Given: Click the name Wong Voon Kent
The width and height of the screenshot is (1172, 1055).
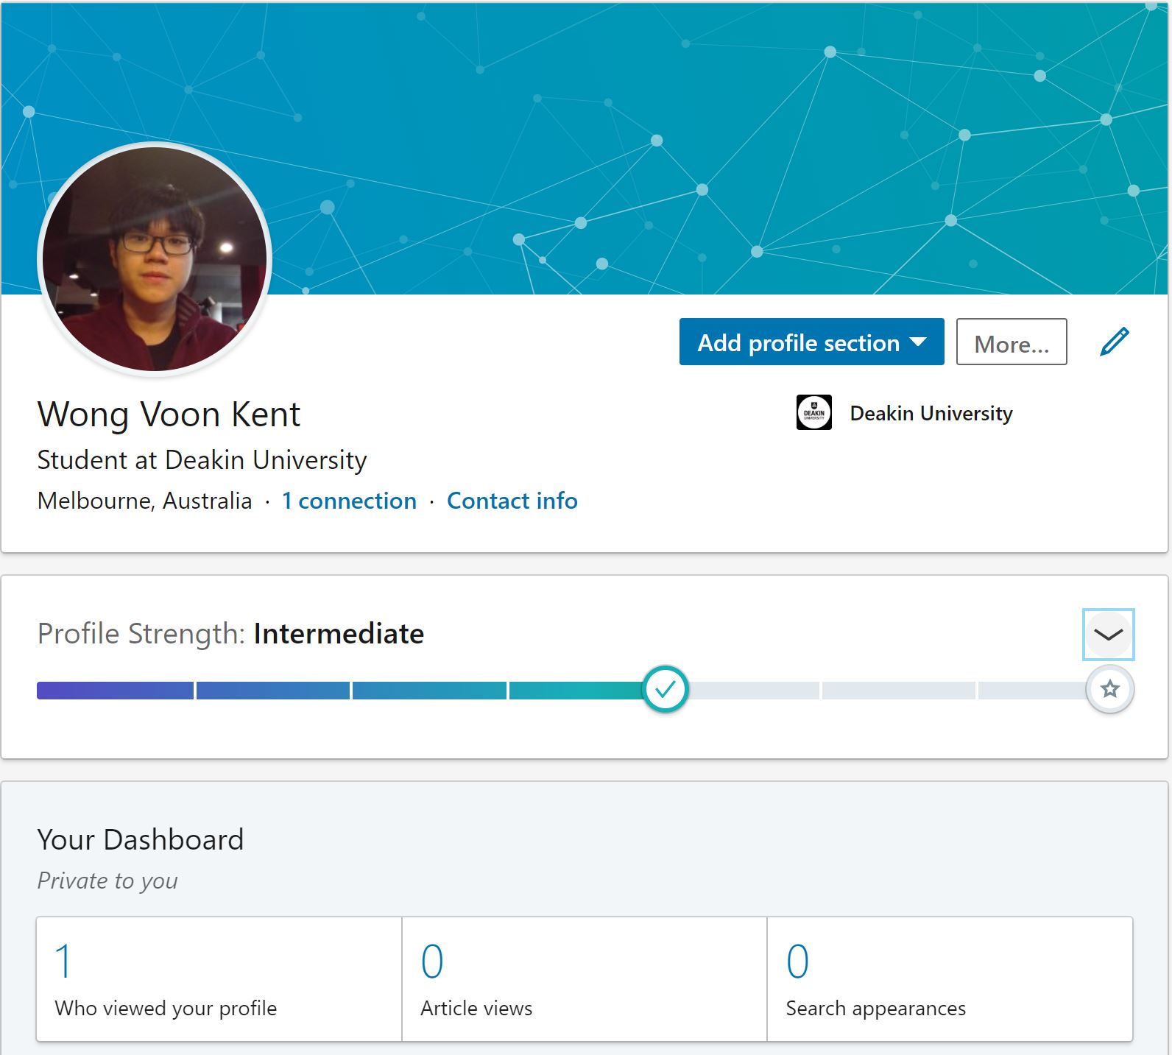Looking at the screenshot, I should [x=169, y=414].
